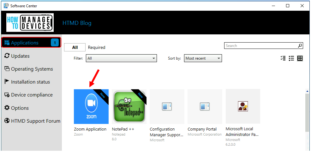View Installation status page
The height and width of the screenshot is (152, 311).
click(31, 82)
